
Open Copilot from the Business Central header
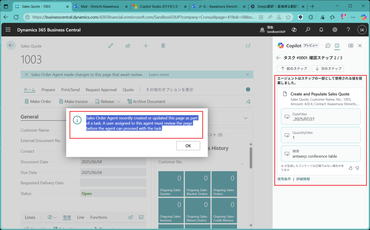coord(294,30)
